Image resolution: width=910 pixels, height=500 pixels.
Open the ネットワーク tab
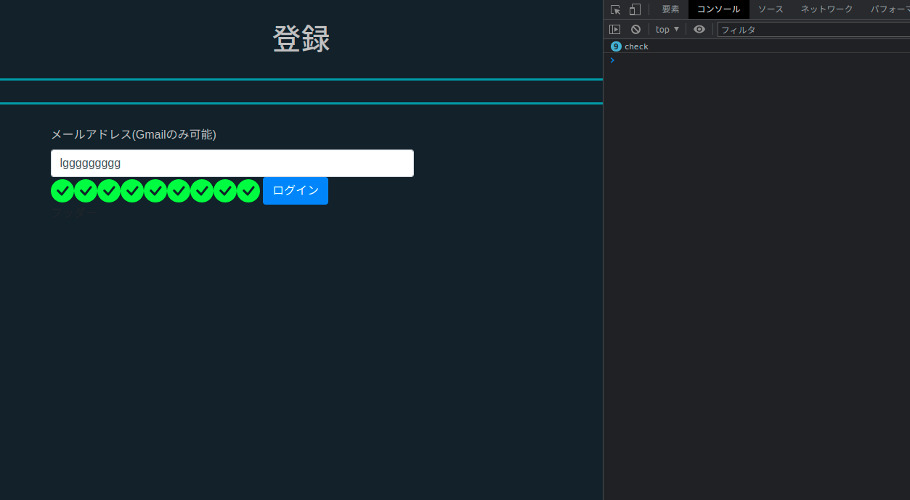[827, 9]
